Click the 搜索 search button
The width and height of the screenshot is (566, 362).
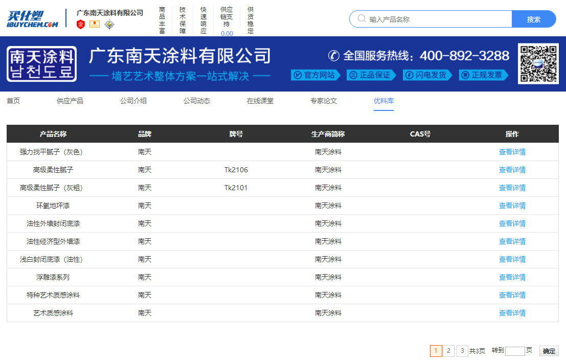[533, 19]
